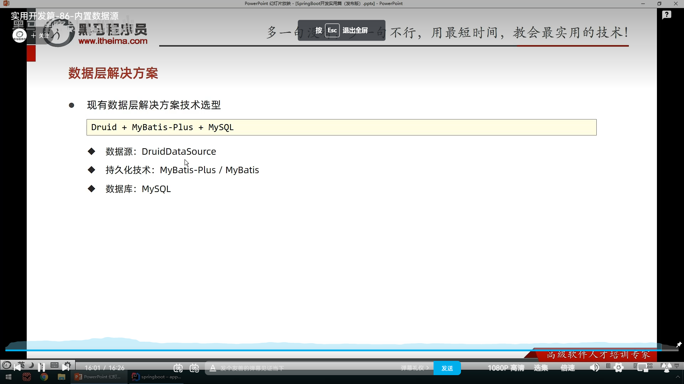The image size is (684, 384).
Task: Click the 发送 send button
Action: click(x=447, y=368)
